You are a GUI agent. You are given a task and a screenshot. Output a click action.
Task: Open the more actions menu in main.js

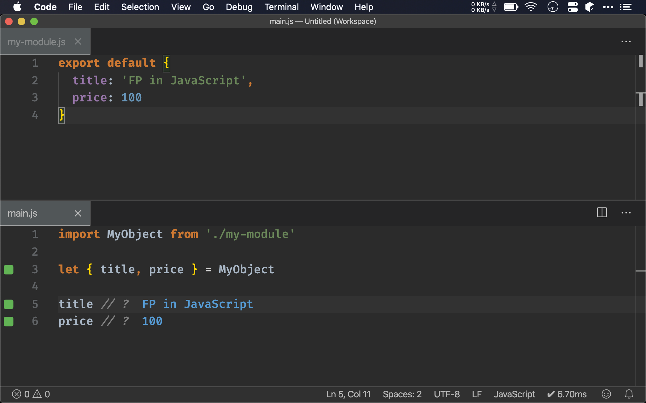point(626,213)
